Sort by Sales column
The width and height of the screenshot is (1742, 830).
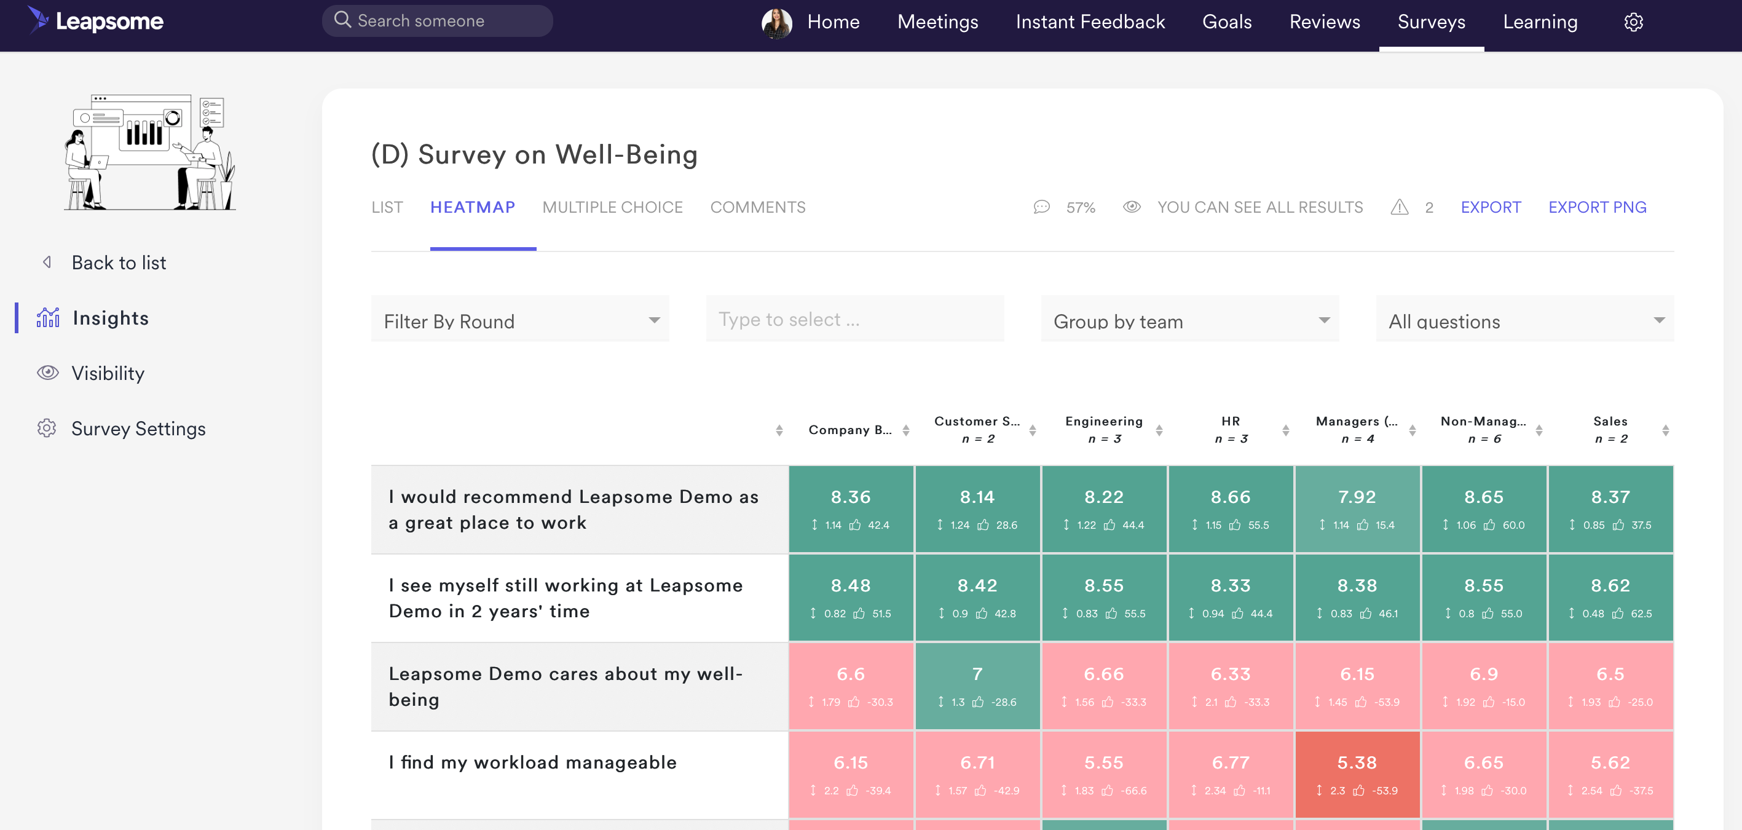click(x=1666, y=430)
